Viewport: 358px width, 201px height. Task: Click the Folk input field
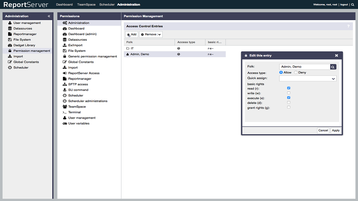coord(304,67)
